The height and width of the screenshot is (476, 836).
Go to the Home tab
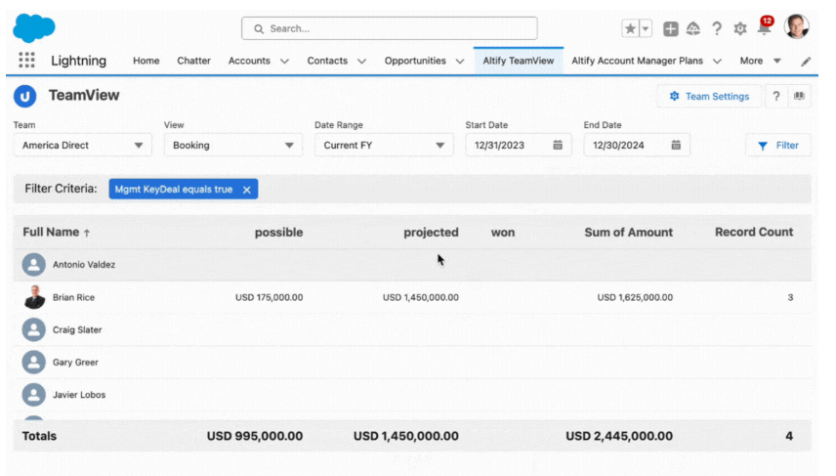[x=146, y=61]
